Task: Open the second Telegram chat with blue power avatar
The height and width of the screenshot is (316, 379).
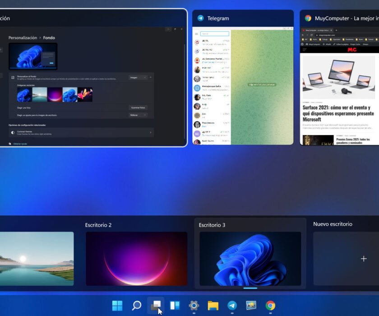Action: (x=212, y=51)
